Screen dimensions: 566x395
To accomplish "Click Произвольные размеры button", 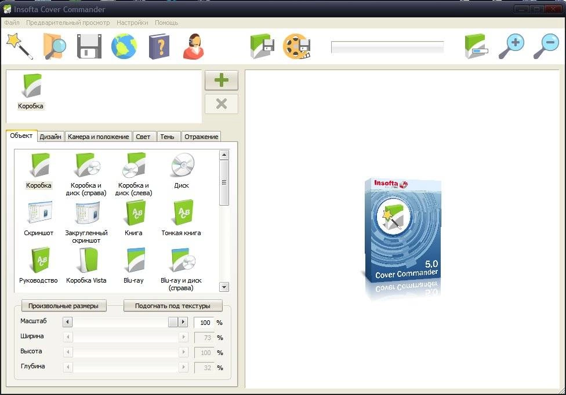I will (x=64, y=306).
